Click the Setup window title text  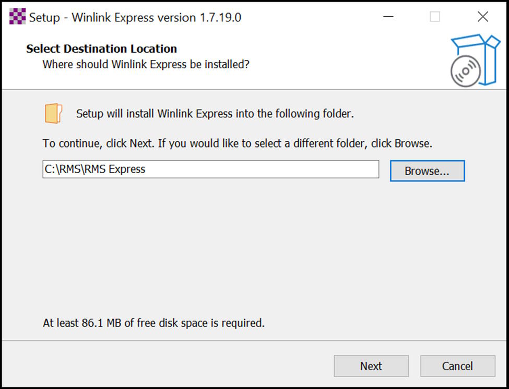pyautogui.click(x=135, y=17)
